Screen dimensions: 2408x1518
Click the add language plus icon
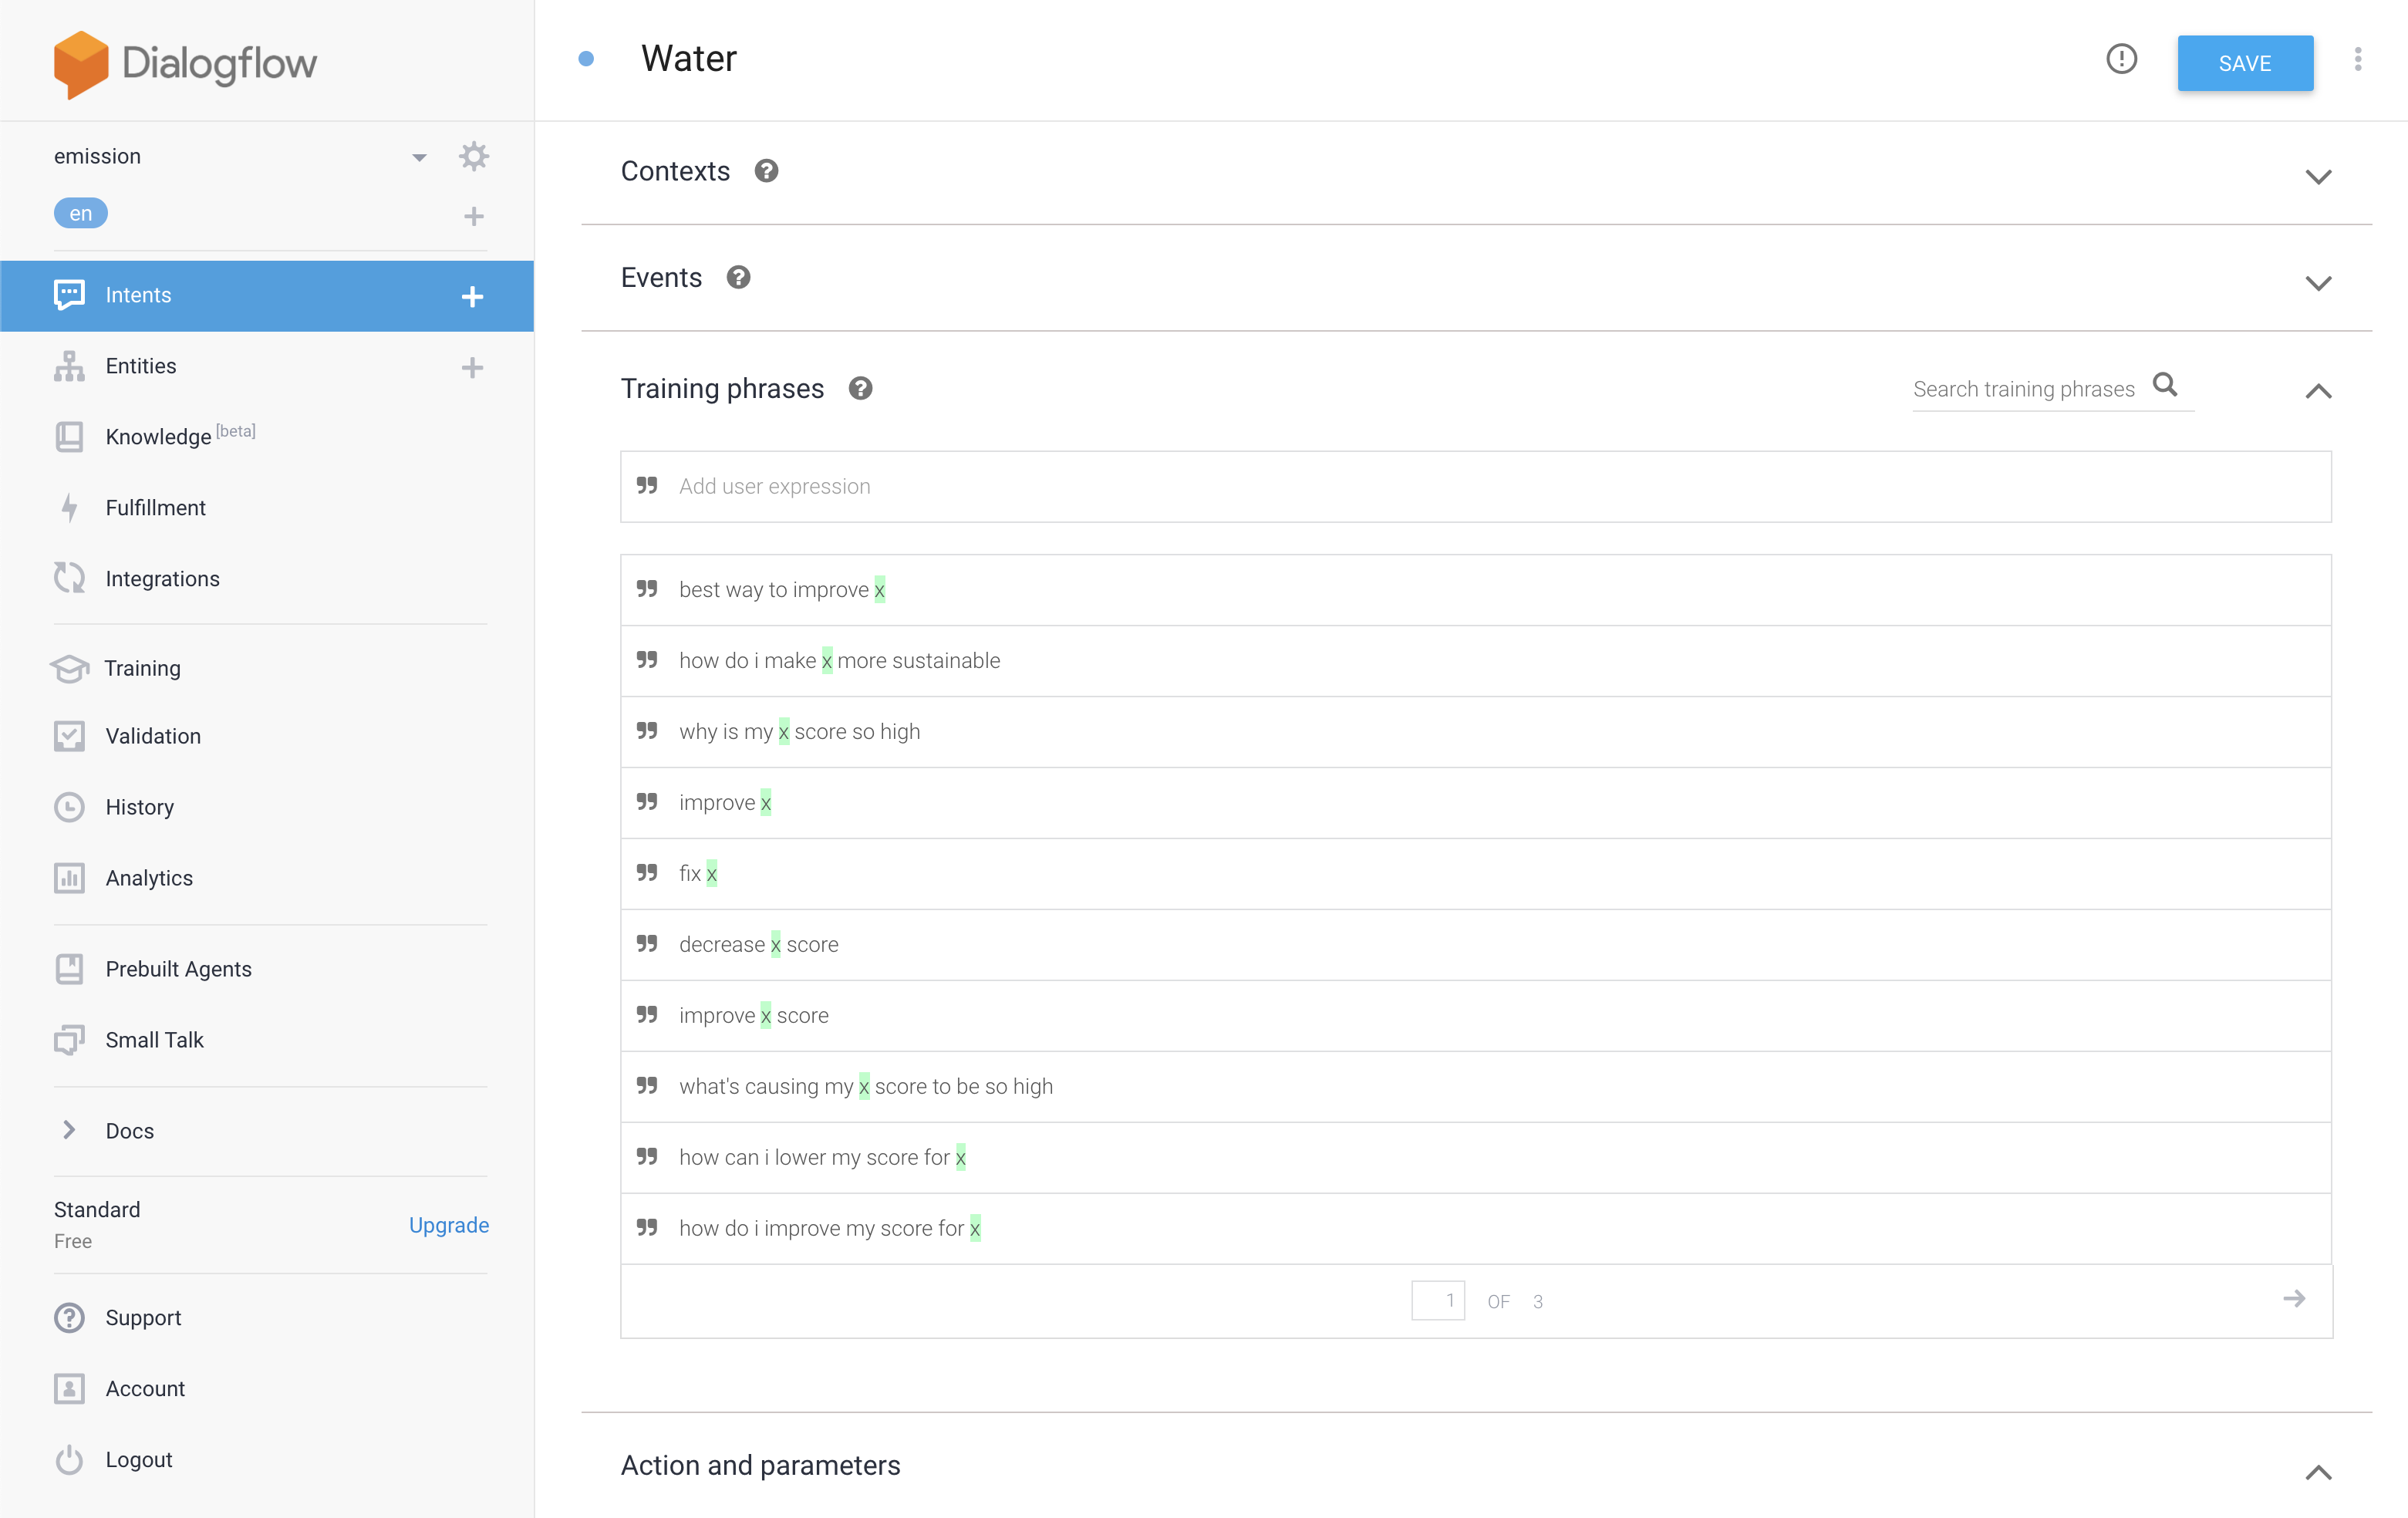coord(473,216)
